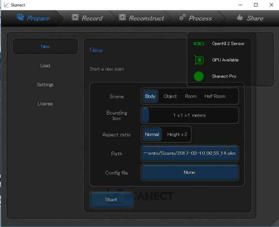Viewport: 279px width, 227px height.
Task: Click the Aspect ratio label
Action: click(x=116, y=135)
